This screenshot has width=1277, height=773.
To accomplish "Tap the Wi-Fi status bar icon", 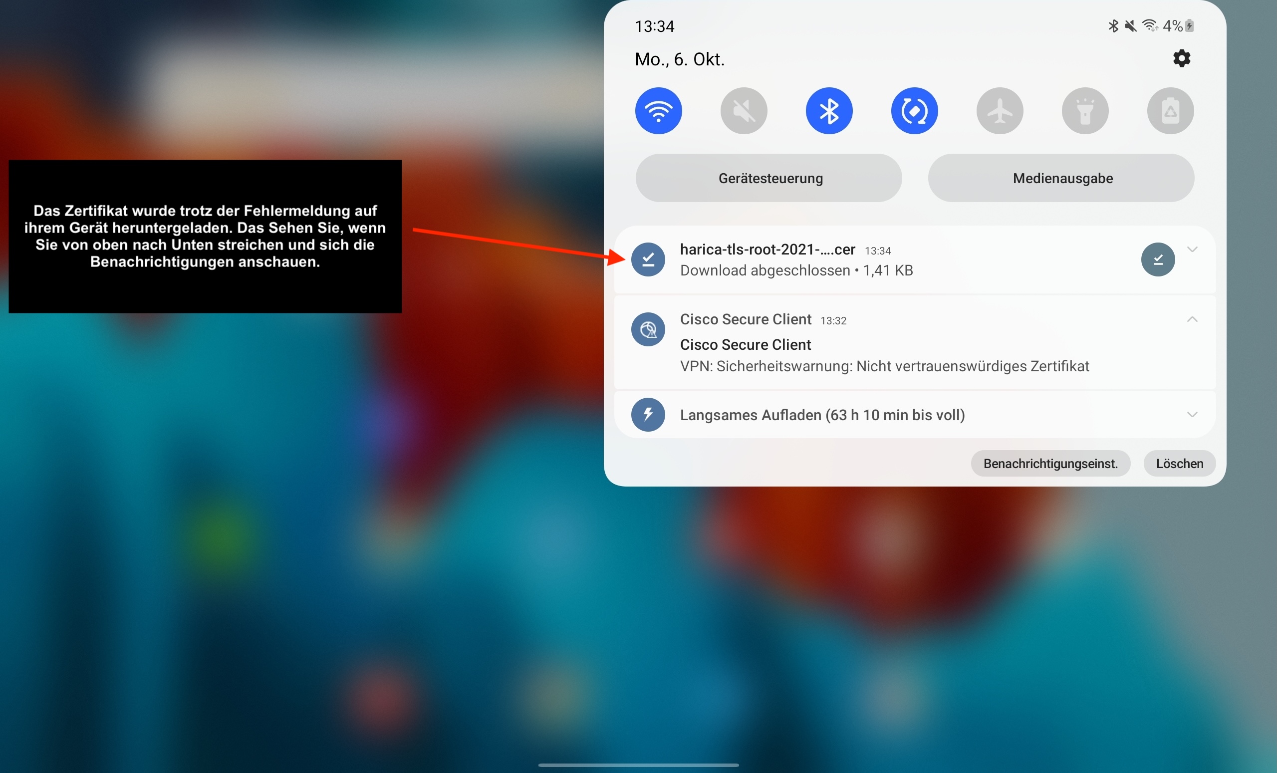I will point(1150,25).
